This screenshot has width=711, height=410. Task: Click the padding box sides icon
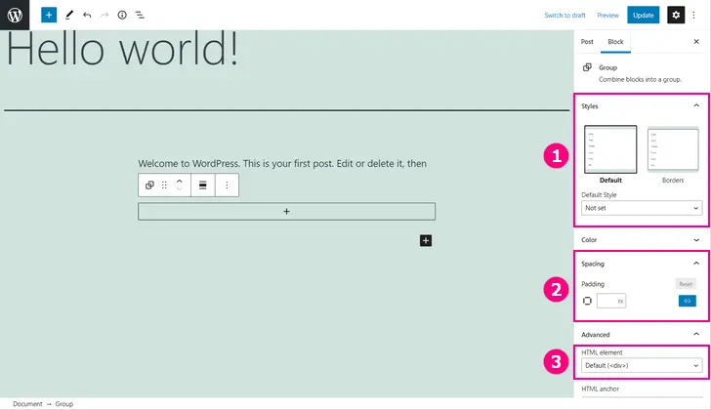tap(587, 301)
